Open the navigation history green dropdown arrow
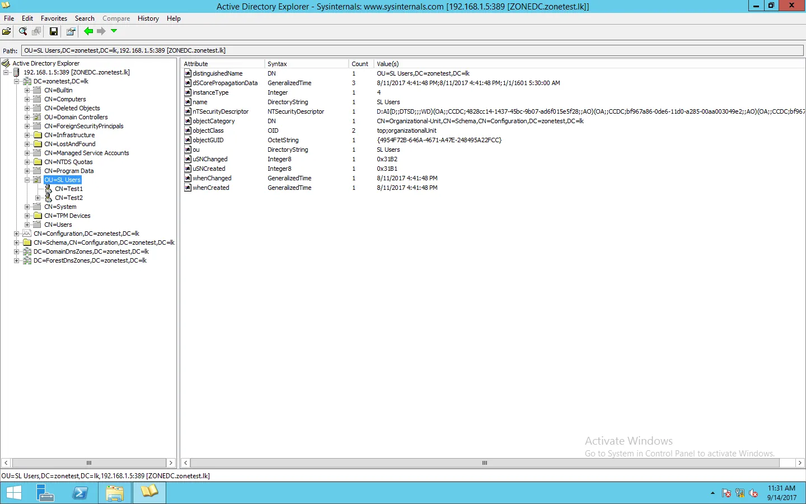This screenshot has width=806, height=504. [x=114, y=31]
